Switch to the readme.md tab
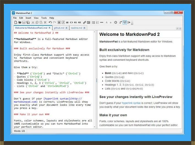This screenshot has width=195, height=145. point(76,28)
